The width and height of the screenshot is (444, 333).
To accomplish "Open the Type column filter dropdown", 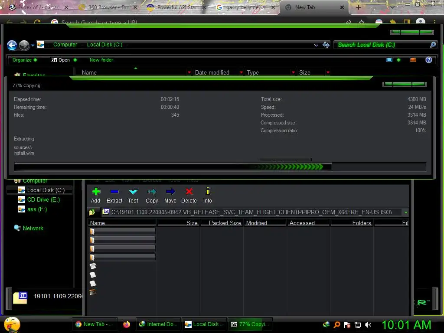I will pos(293,72).
